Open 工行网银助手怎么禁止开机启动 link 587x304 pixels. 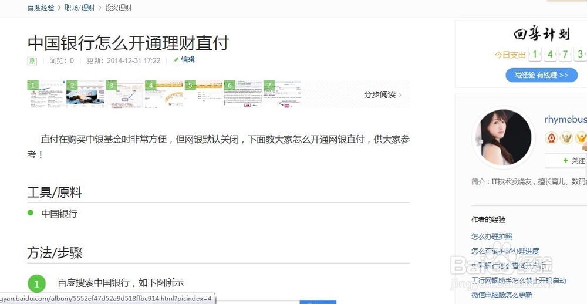518,281
